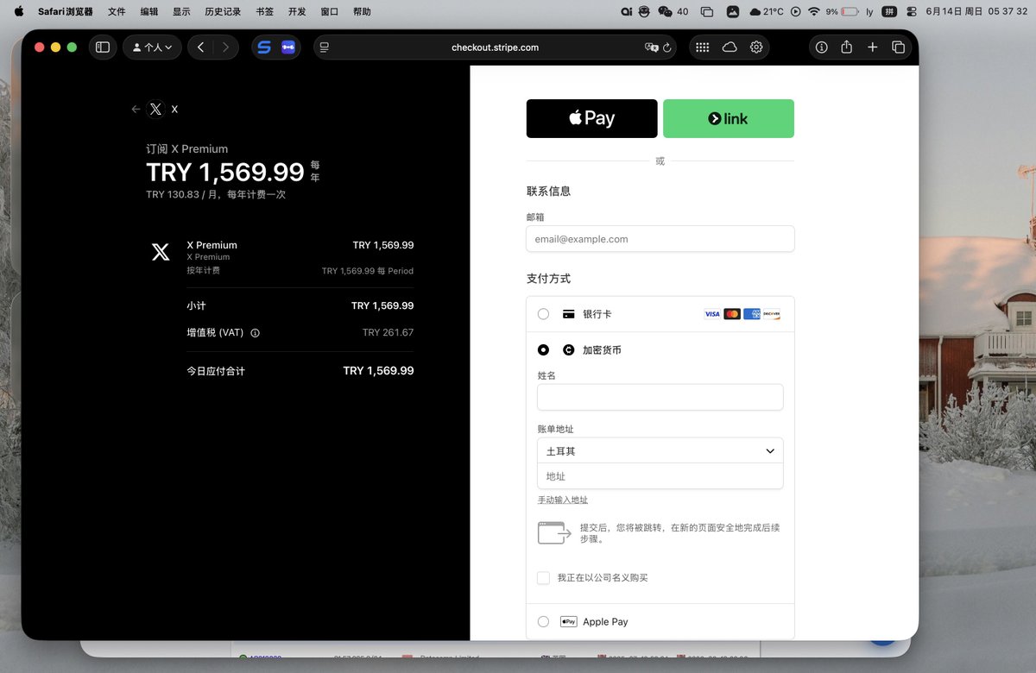
Task: Show the page info circle icon
Action: tap(821, 47)
